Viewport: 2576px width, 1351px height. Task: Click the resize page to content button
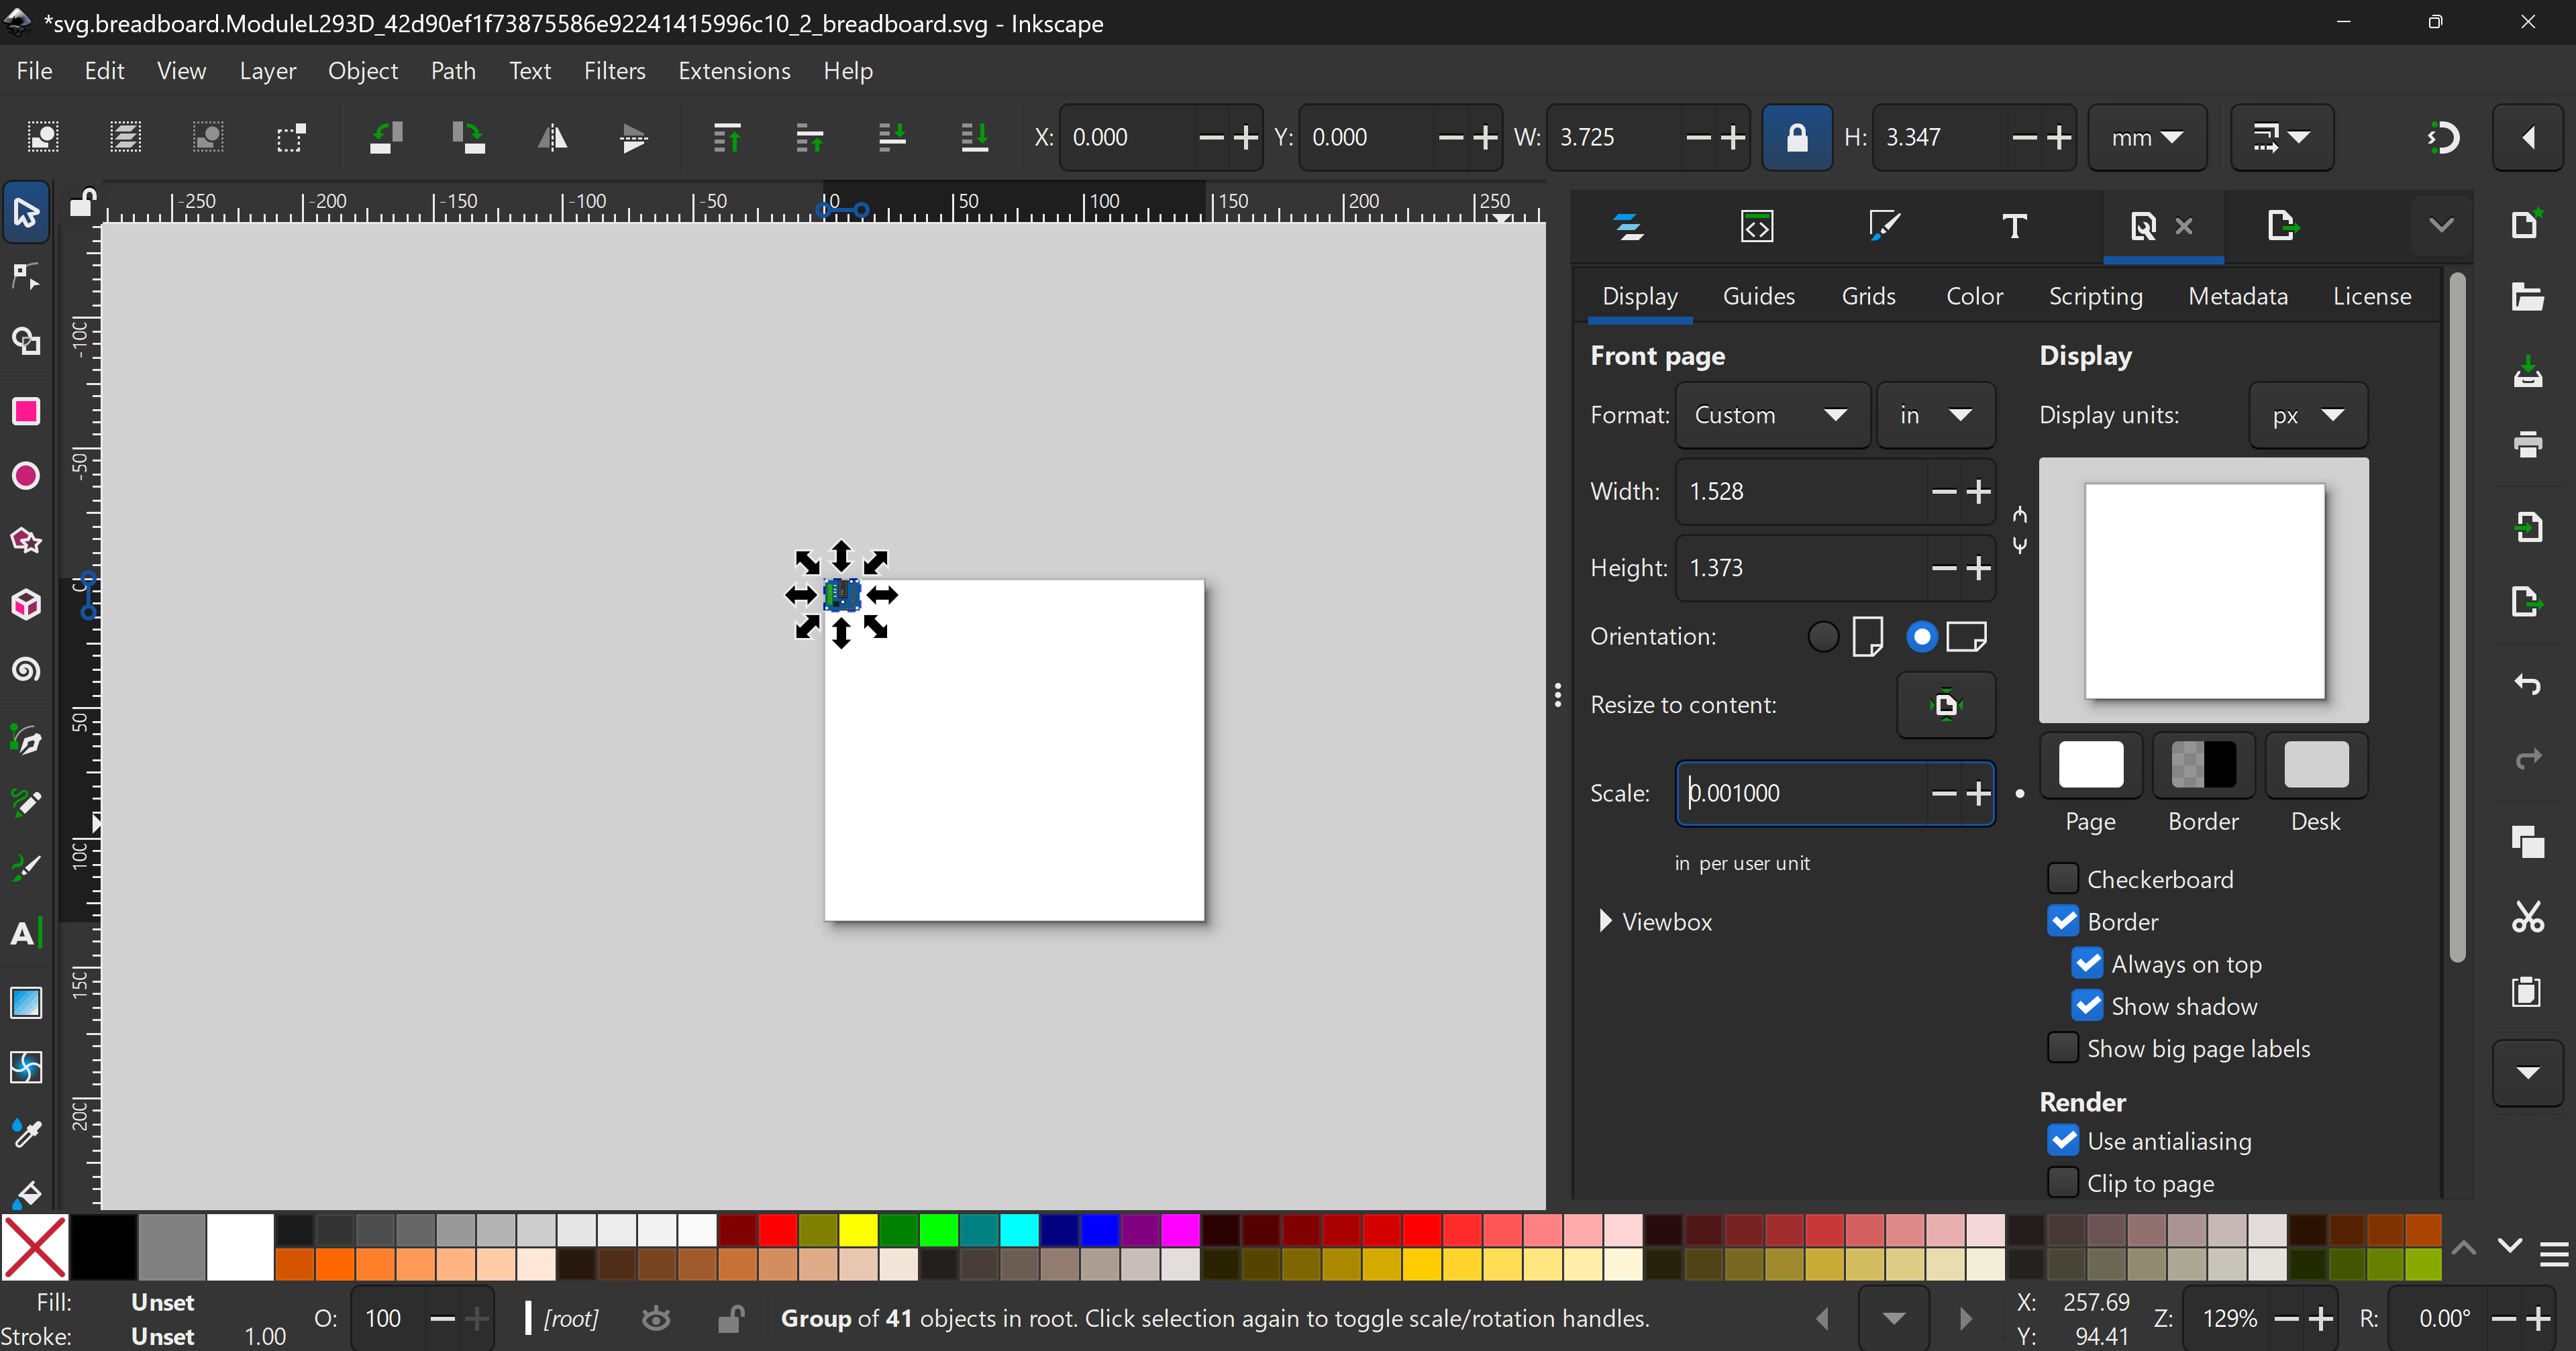point(1945,705)
